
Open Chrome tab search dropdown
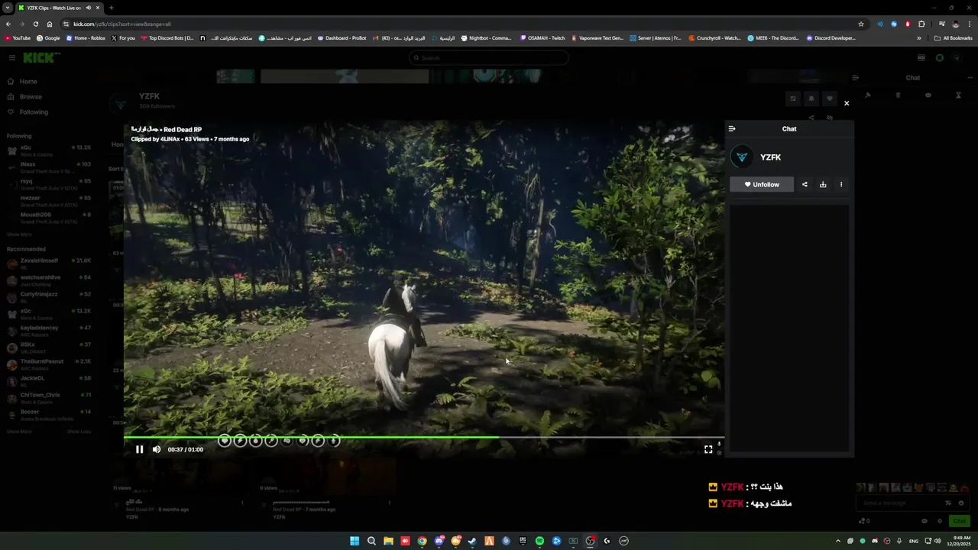click(x=7, y=8)
